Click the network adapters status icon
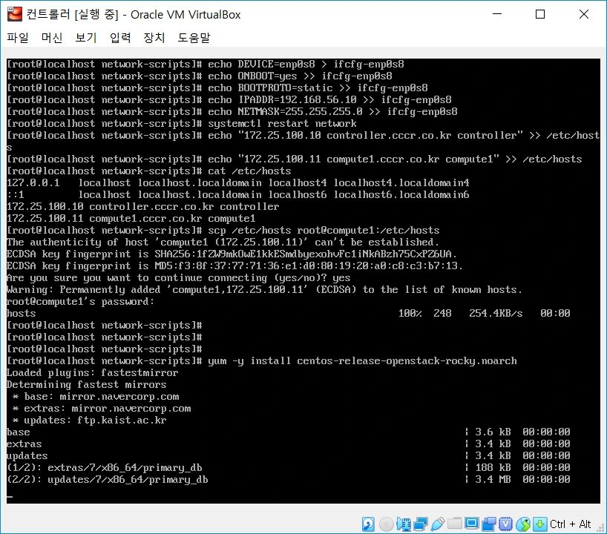607x534 pixels. [x=421, y=524]
